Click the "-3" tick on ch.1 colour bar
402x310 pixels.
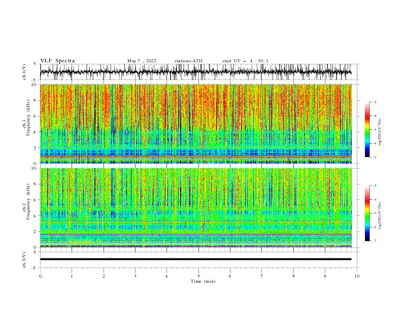[374, 102]
